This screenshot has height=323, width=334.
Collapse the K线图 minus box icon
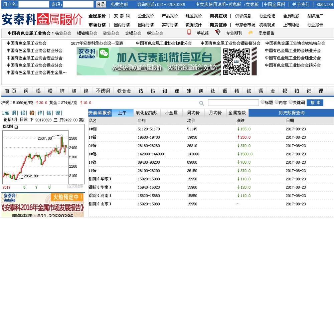[16, 127]
